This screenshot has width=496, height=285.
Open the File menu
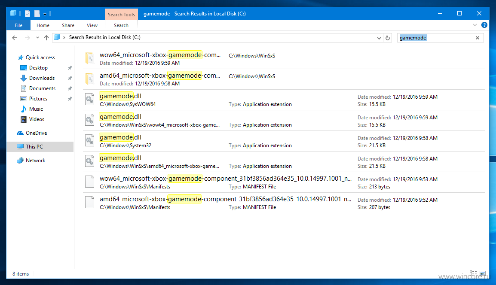pyautogui.click(x=18, y=25)
